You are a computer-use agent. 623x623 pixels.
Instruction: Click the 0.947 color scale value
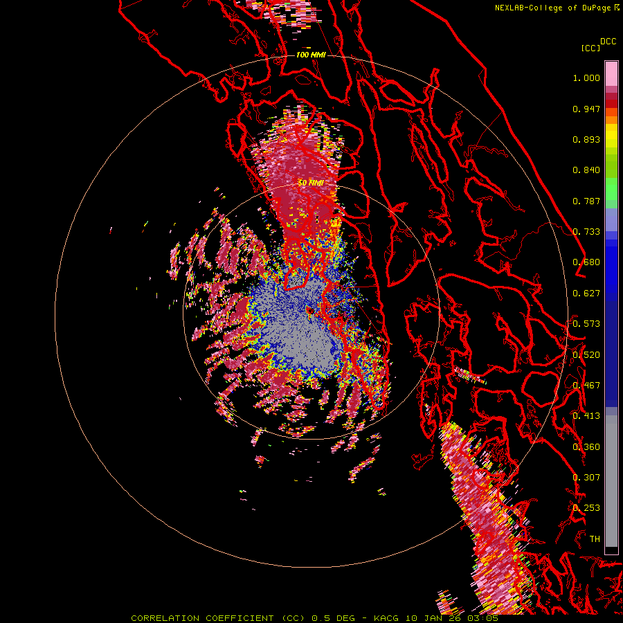pos(586,109)
